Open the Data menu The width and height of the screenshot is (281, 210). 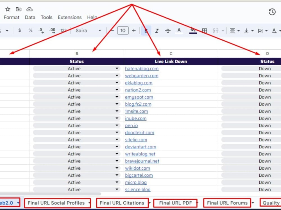coord(30,17)
